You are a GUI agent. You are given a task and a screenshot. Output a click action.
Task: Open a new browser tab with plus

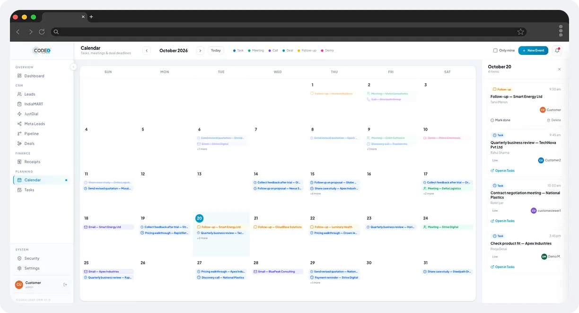tap(91, 17)
